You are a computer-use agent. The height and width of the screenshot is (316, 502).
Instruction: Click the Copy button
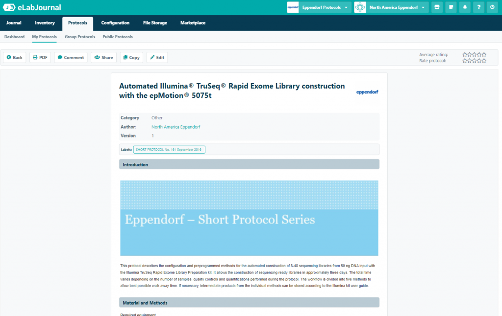[x=131, y=58]
